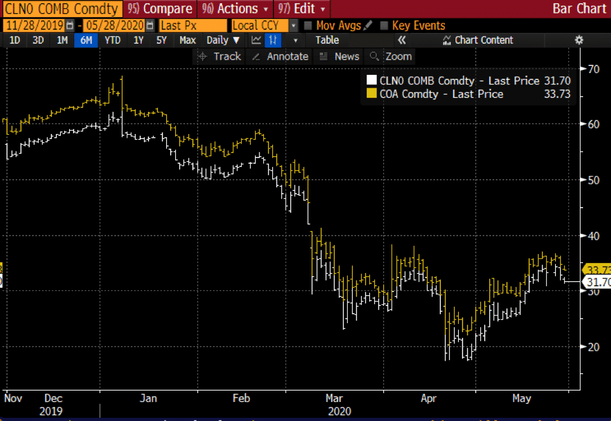Click the Mov Avgs pencil edit icon
Viewport: 611px width, 421px height.
pos(367,26)
